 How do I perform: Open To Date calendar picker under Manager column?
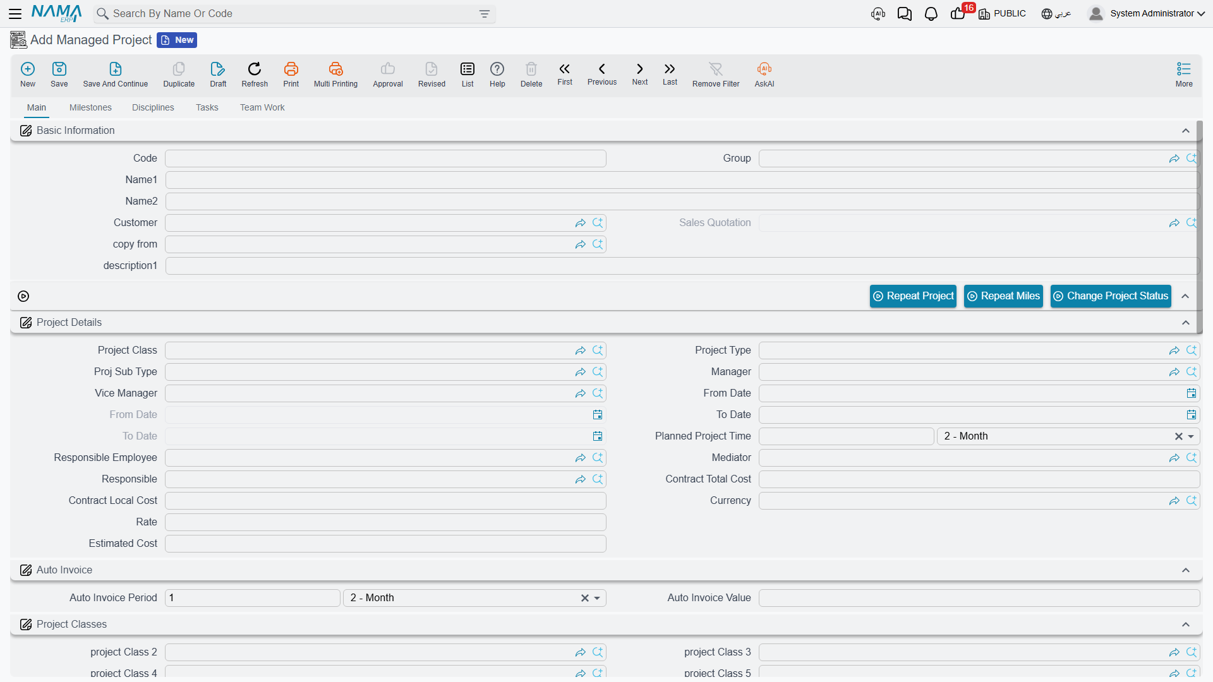1191,415
